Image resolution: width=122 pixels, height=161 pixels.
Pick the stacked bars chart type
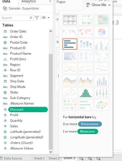[x=86, y=44]
